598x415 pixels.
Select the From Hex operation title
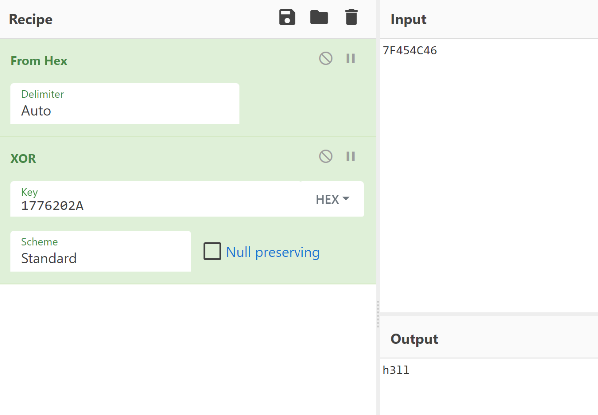(x=39, y=61)
